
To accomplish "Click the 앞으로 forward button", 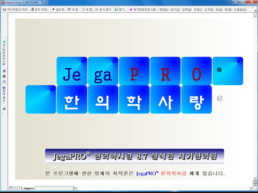I will click(58, 9).
